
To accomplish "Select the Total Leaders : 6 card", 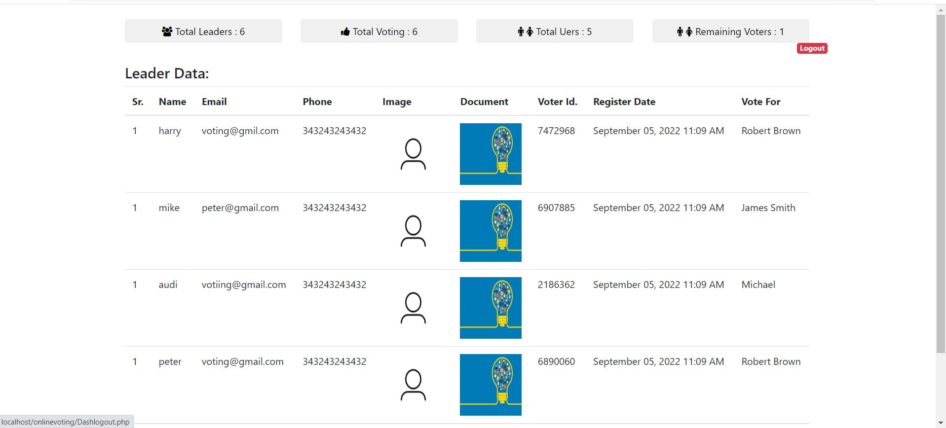I will [203, 31].
